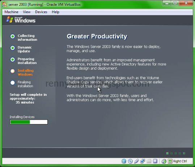This screenshot has width=195, height=167.
Task: Click the keyboard capture arrow icon
Action: [x=170, y=161]
